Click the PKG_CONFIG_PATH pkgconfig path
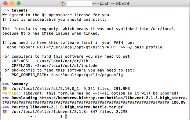This screenshot has height=120, width=190. [87, 75]
